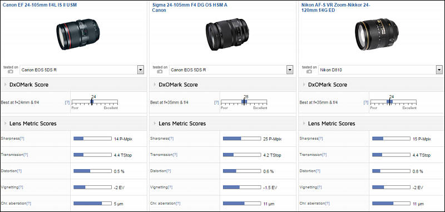Click the Nikon 24-120mm lens photo
This screenshot has width=445, height=212.
(x=377, y=34)
